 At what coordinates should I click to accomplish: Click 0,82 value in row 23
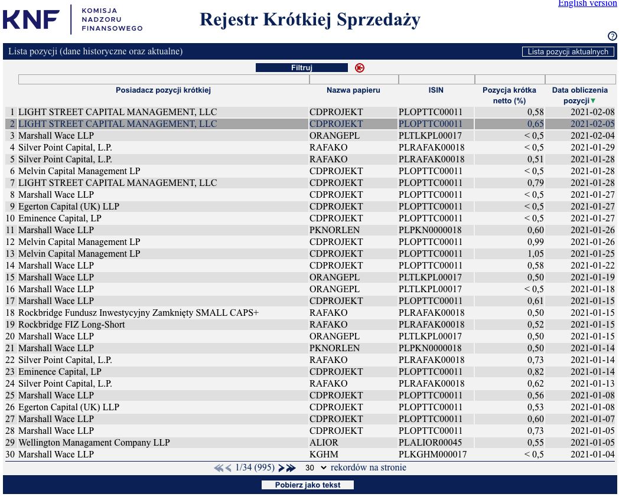pos(535,372)
